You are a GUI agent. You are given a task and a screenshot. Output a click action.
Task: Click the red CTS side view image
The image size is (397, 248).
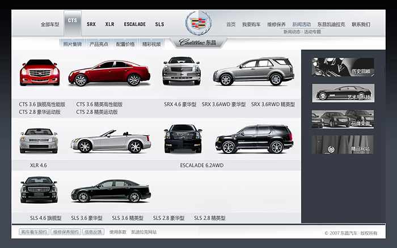point(109,73)
